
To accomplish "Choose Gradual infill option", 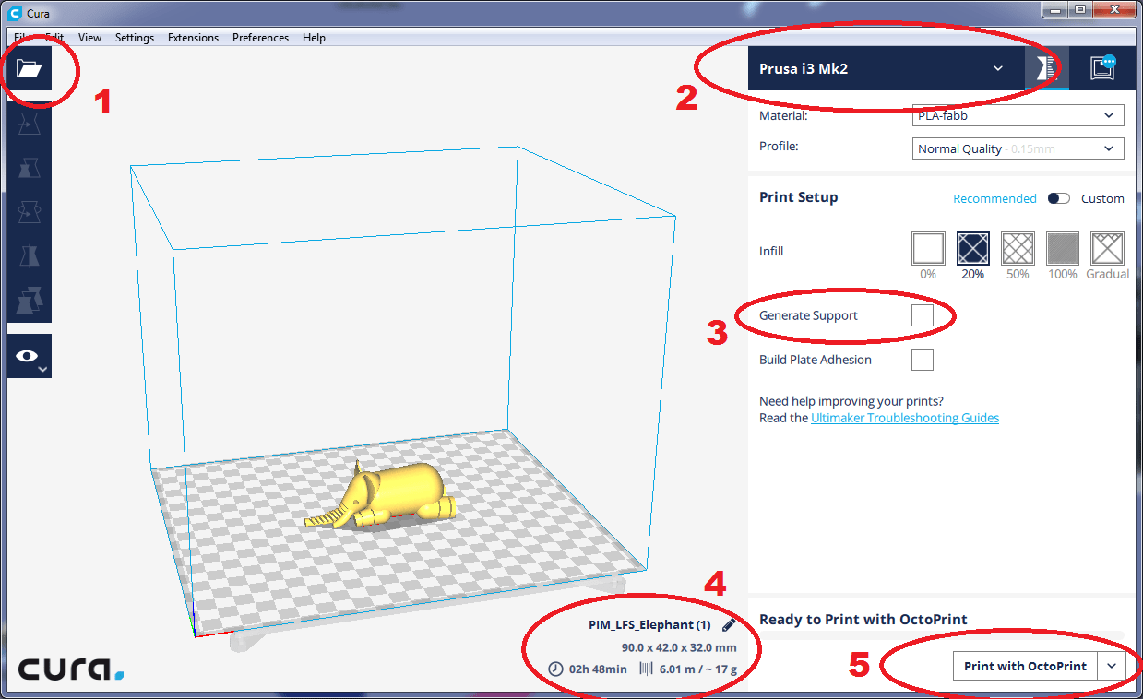I will click(1107, 249).
